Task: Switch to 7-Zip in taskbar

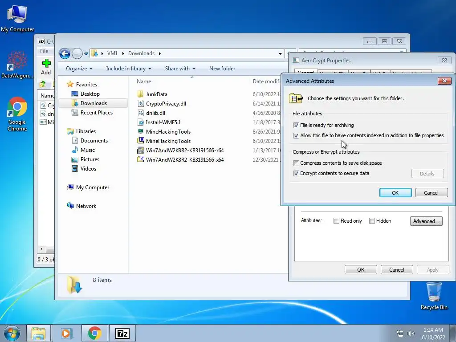Action: pyautogui.click(x=122, y=333)
